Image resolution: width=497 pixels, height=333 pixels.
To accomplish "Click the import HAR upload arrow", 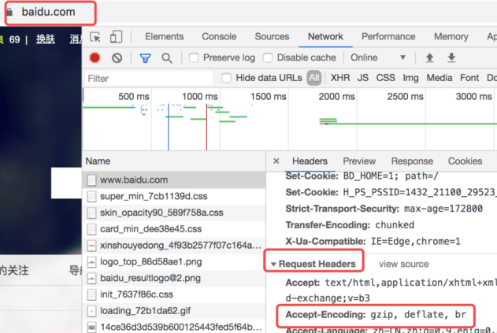I will (429, 57).
